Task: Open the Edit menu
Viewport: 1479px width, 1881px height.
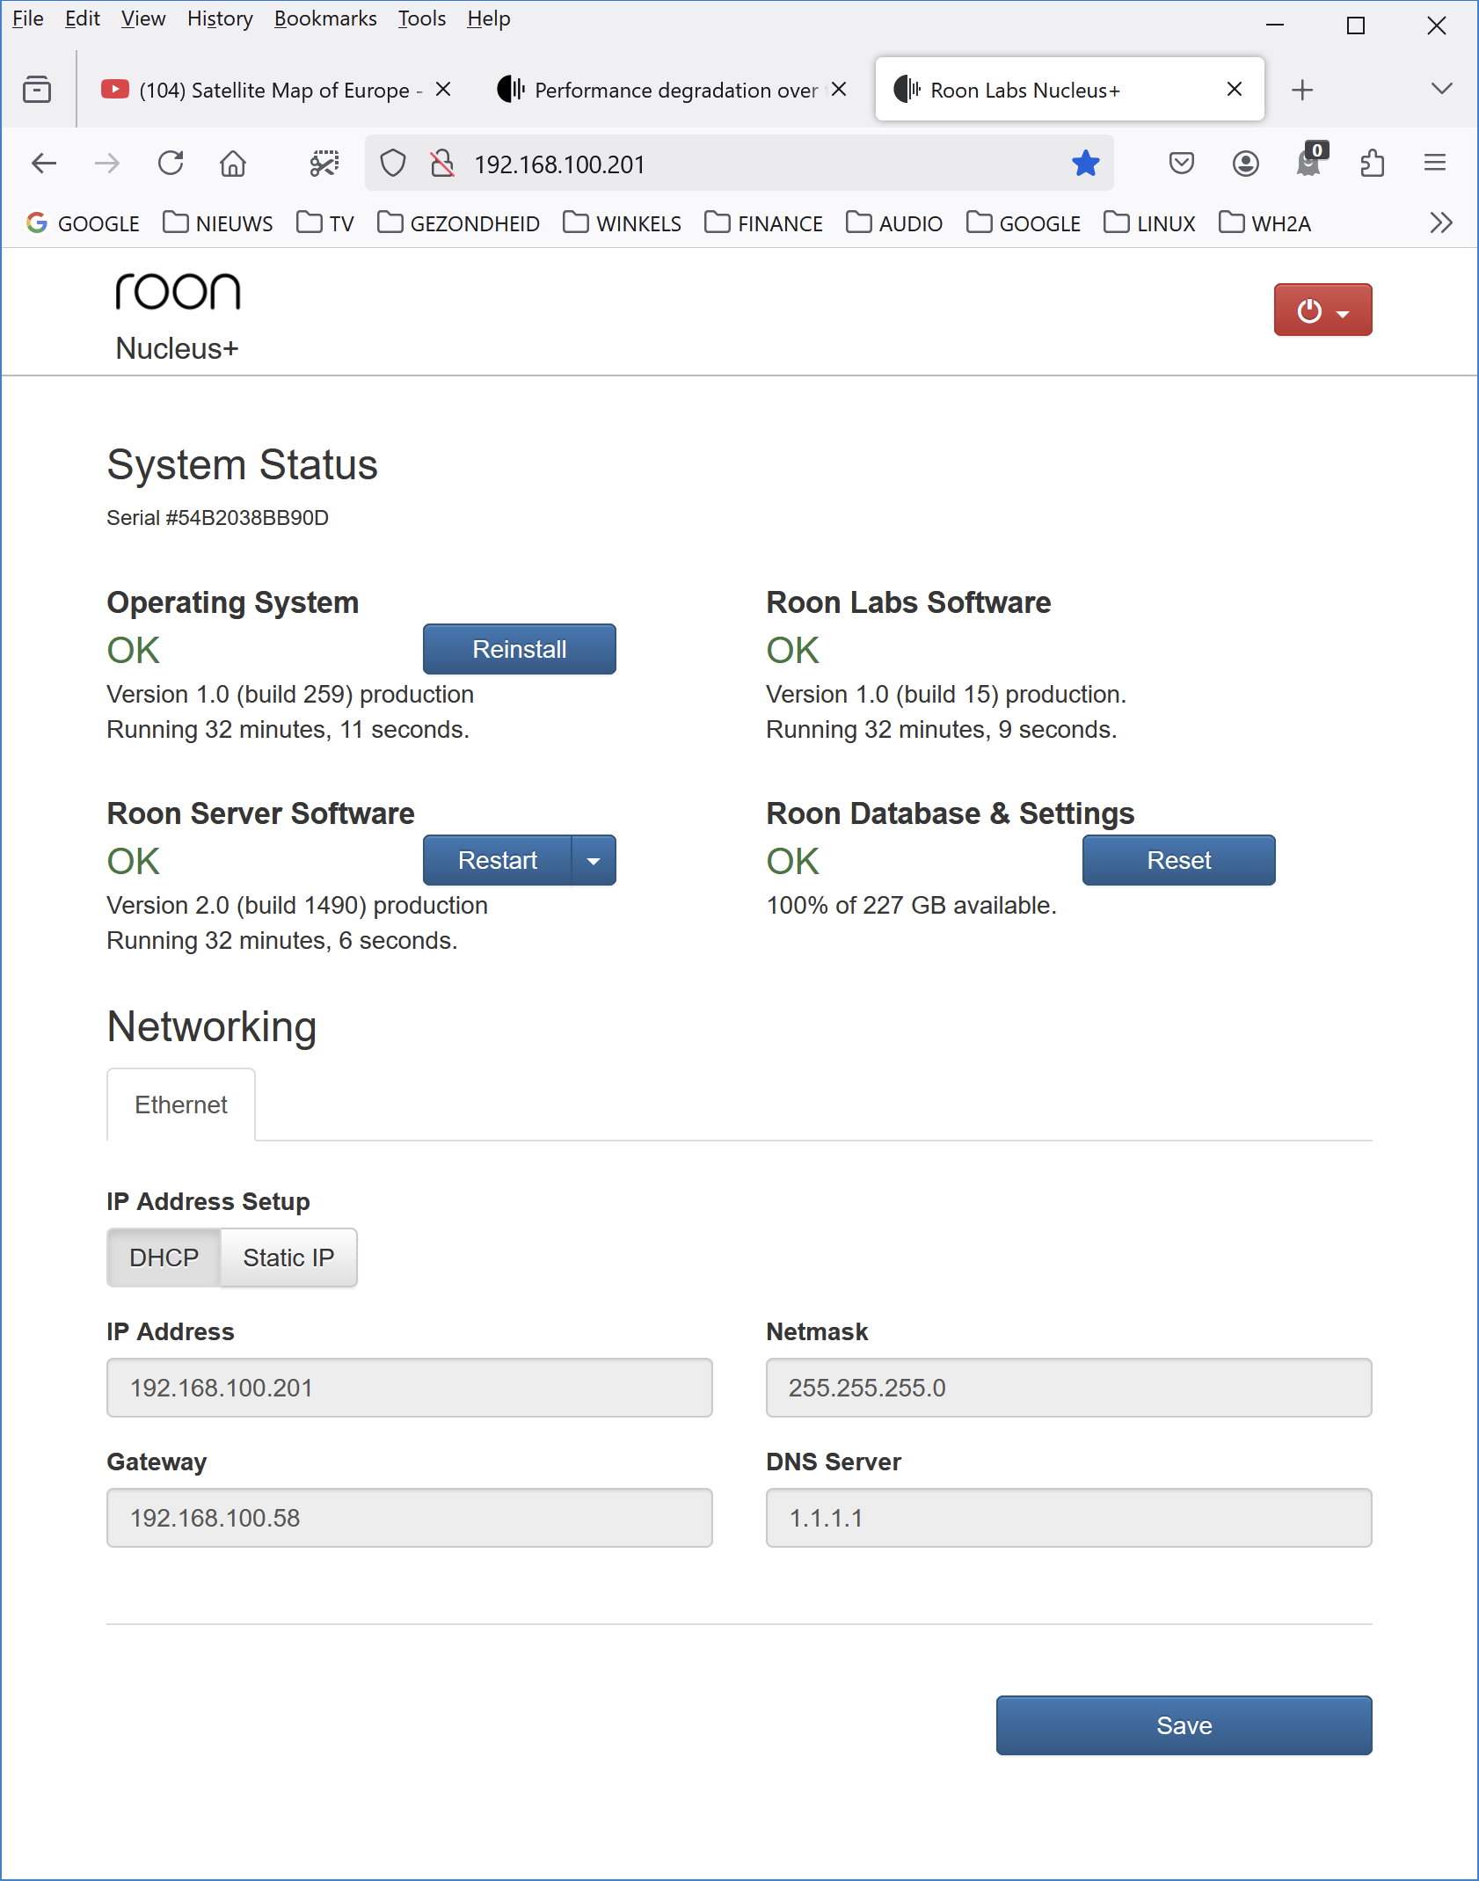Action: coord(83,18)
